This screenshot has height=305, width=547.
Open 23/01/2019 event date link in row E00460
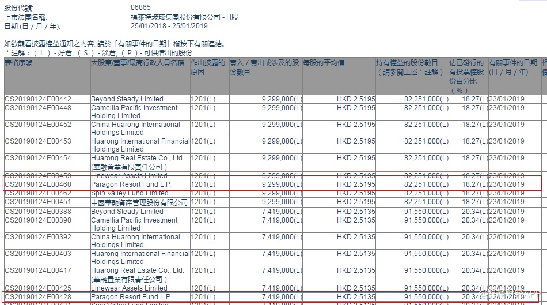[507, 184]
